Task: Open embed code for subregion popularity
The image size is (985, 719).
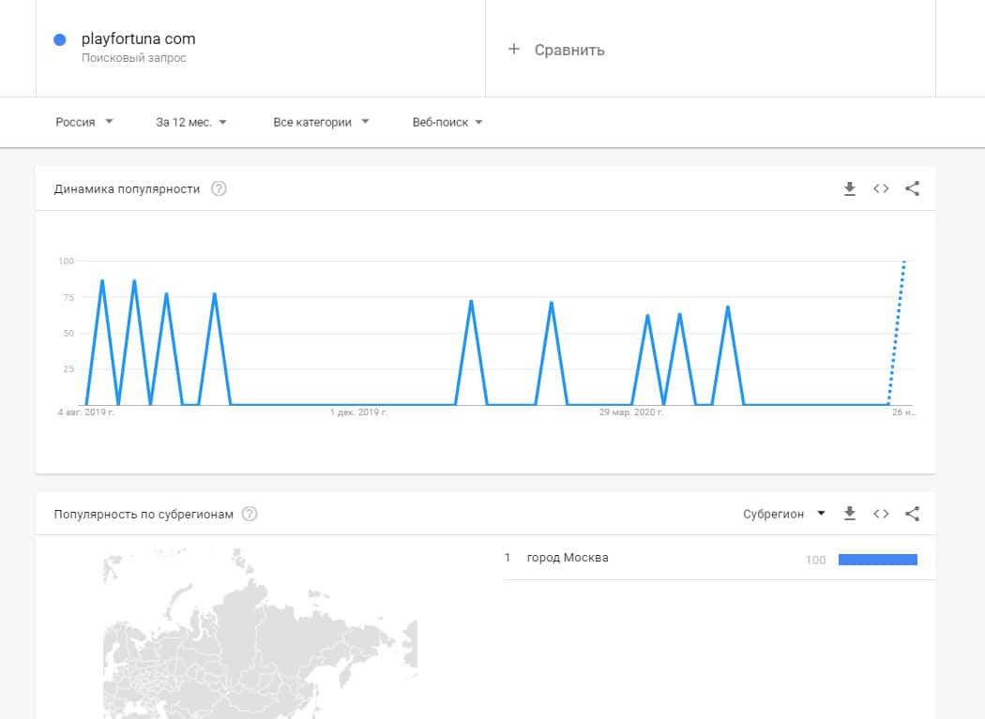Action: click(x=881, y=514)
